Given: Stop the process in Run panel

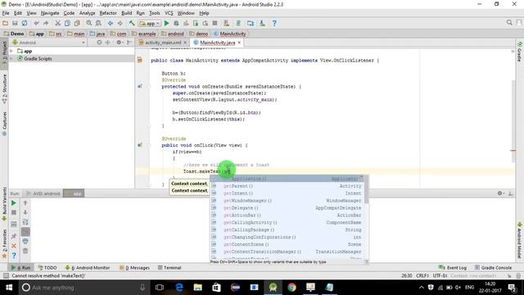Looking at the screenshot, I should click(x=14, y=213).
